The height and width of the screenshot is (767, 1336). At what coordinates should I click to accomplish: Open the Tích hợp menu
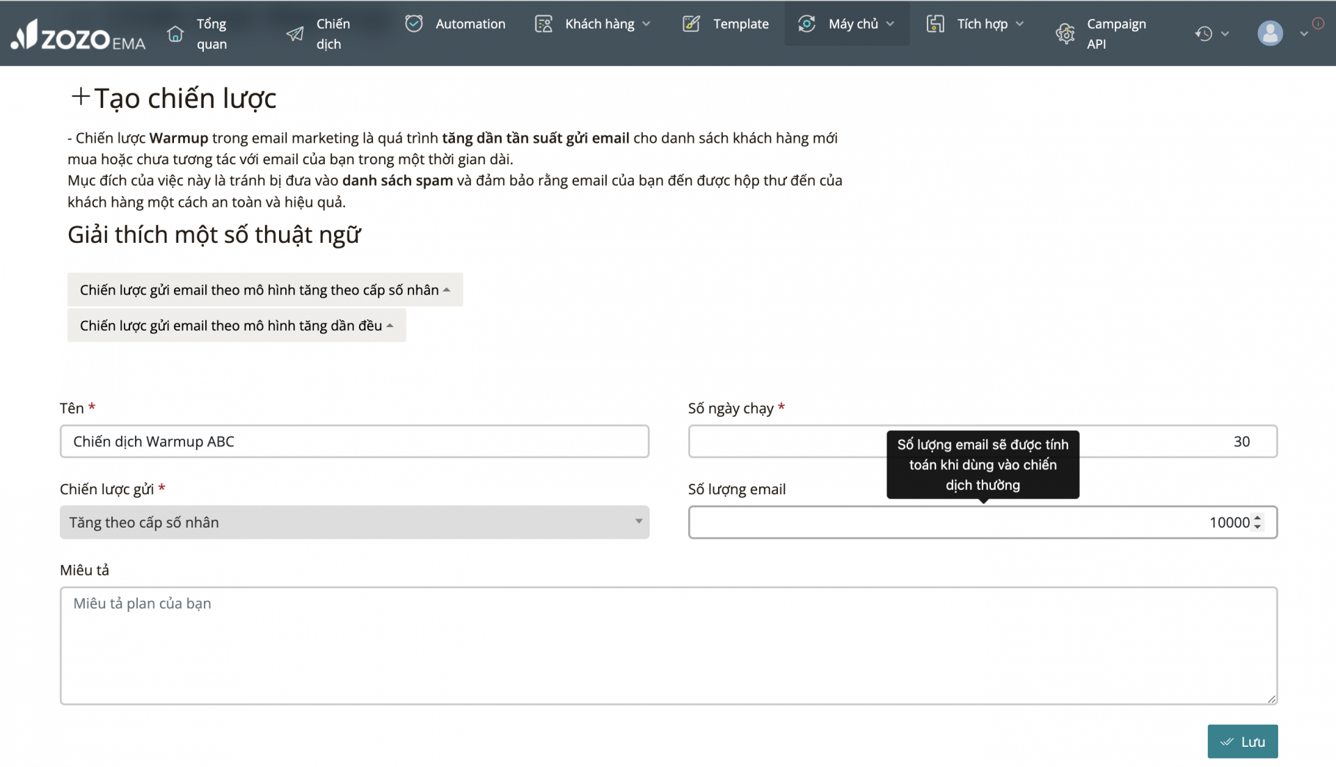point(981,24)
